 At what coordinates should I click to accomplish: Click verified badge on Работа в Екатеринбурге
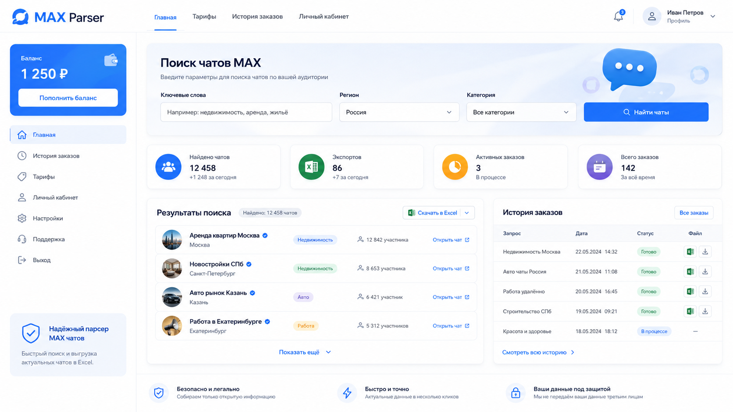[x=267, y=322]
